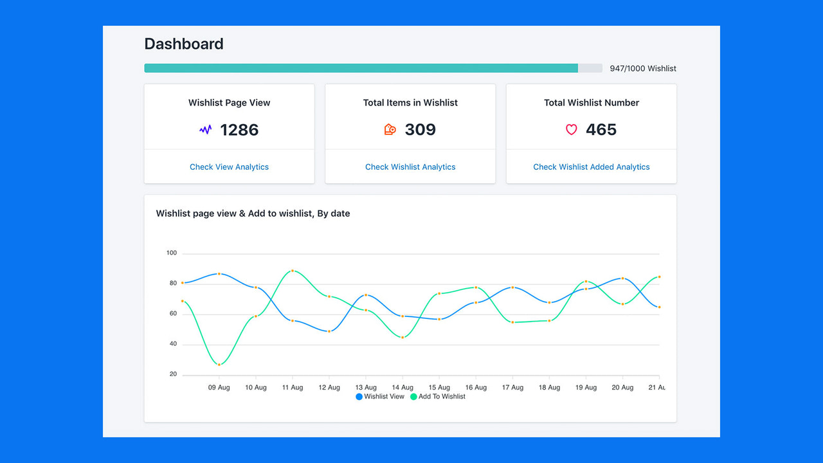Open Check Wishlist Analytics
Screen dimensions: 823x463
tap(410, 167)
